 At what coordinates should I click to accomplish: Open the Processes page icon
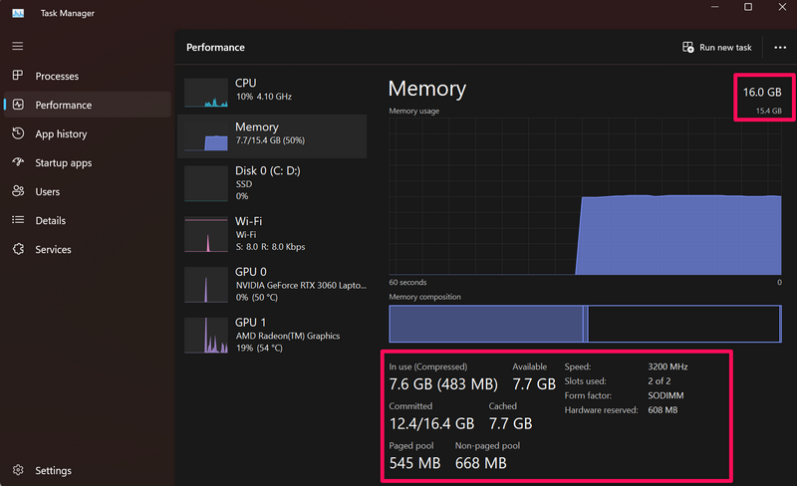click(x=17, y=76)
